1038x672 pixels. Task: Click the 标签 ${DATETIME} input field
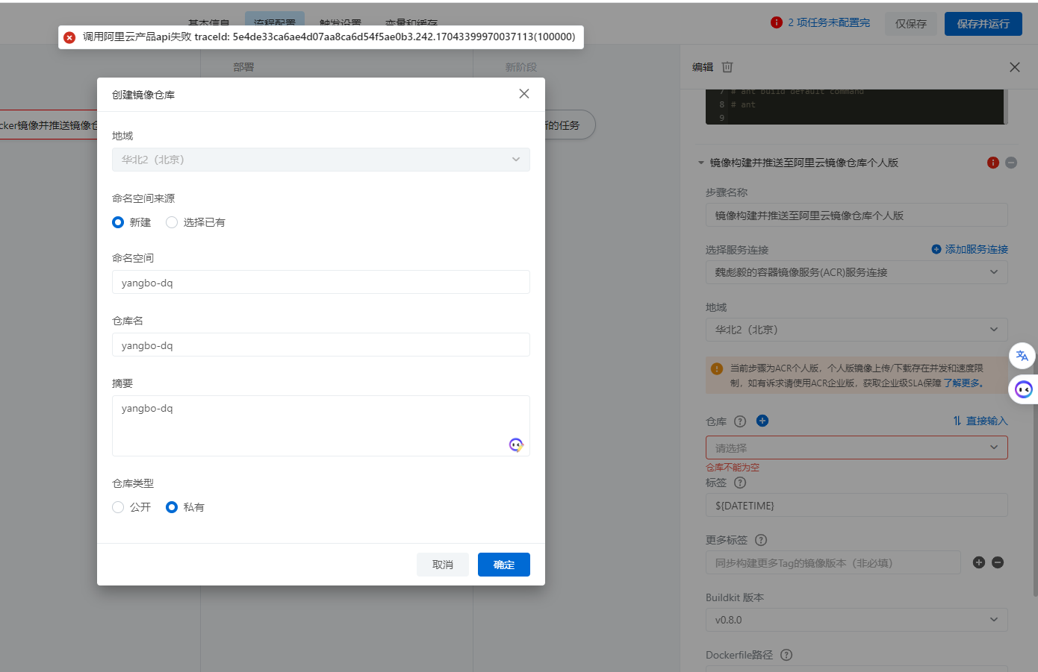tap(857, 505)
